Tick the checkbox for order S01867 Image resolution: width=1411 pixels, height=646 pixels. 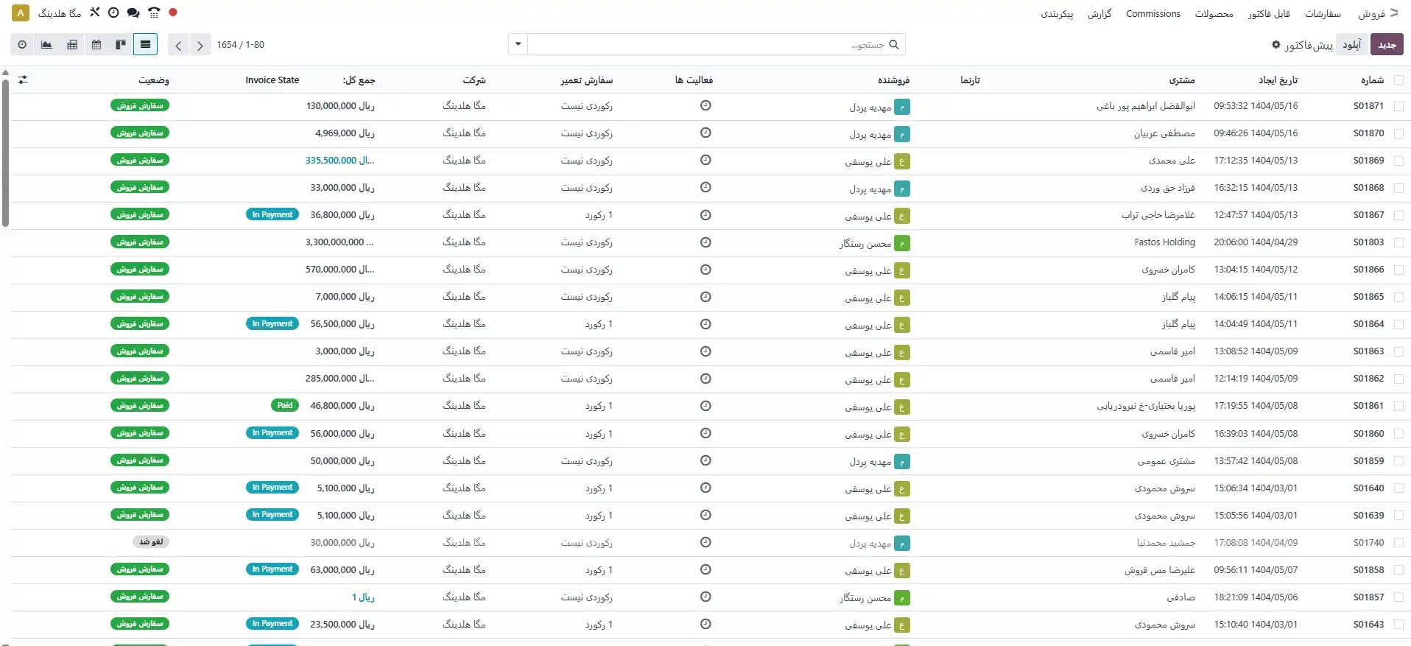click(x=1398, y=215)
